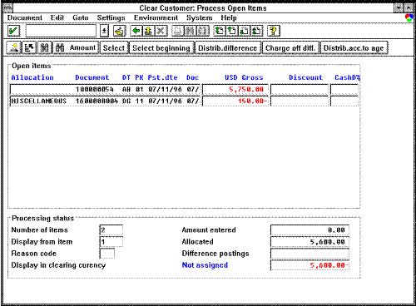Open the window system menu box
The width and height of the screenshot is (416, 306).
tap(8, 8)
